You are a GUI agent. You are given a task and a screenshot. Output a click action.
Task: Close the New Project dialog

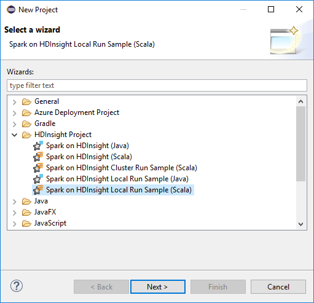click(x=299, y=9)
